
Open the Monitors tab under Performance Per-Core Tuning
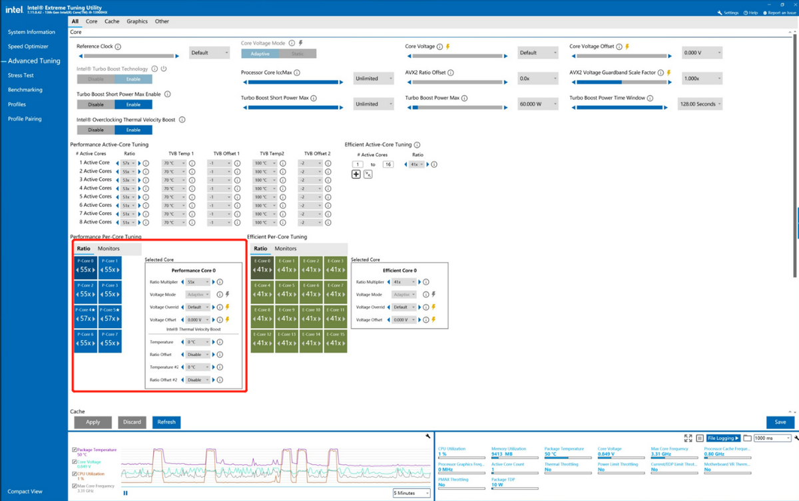109,248
